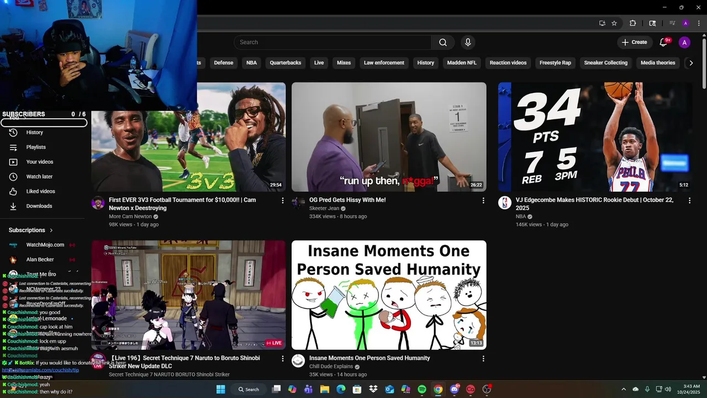
Task: Select the History category chip
Action: coord(426,63)
